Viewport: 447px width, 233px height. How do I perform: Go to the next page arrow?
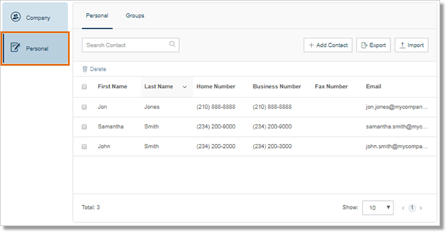[421, 208]
